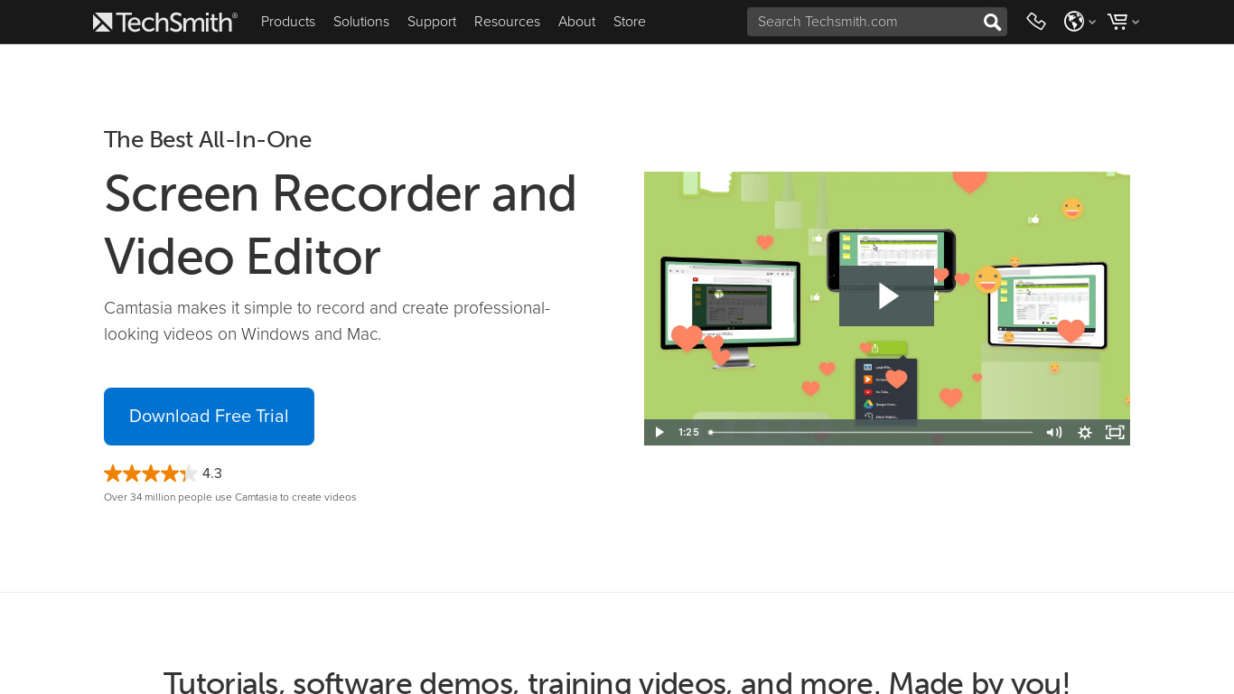The image size is (1234, 694).
Task: Enter fullscreen mode for the video
Action: point(1115,433)
